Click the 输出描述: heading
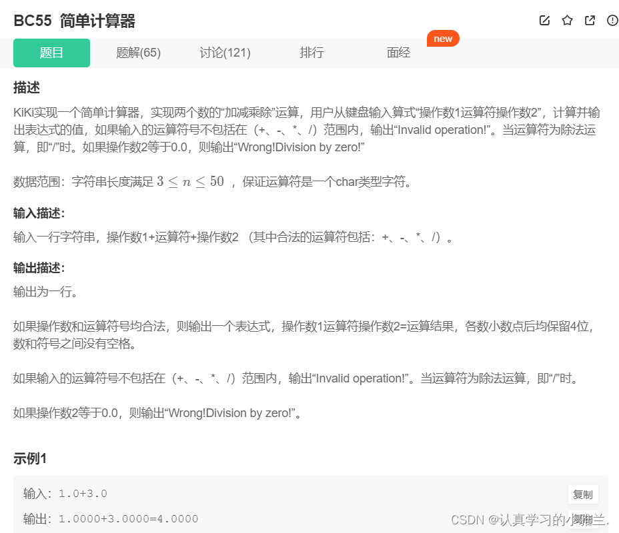The width and height of the screenshot is (619, 533). coord(39,268)
